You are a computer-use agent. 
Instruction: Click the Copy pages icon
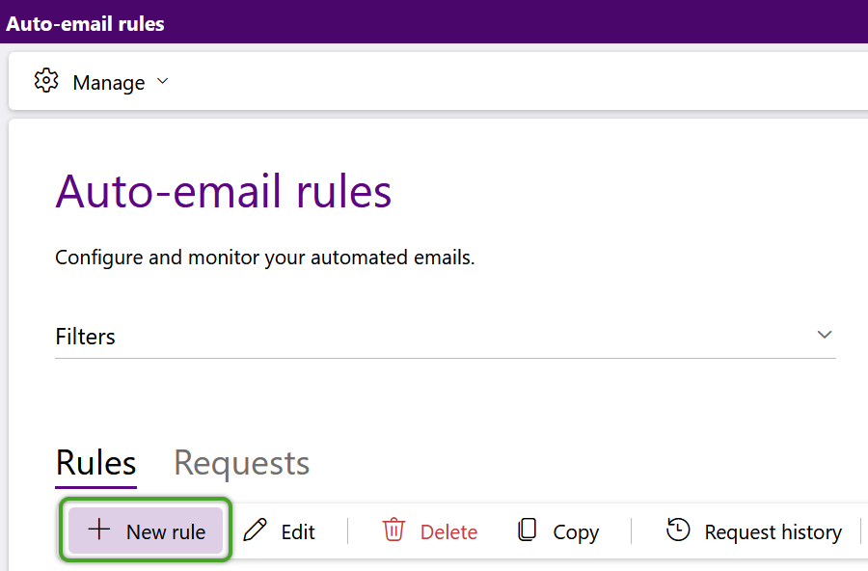coord(527,530)
